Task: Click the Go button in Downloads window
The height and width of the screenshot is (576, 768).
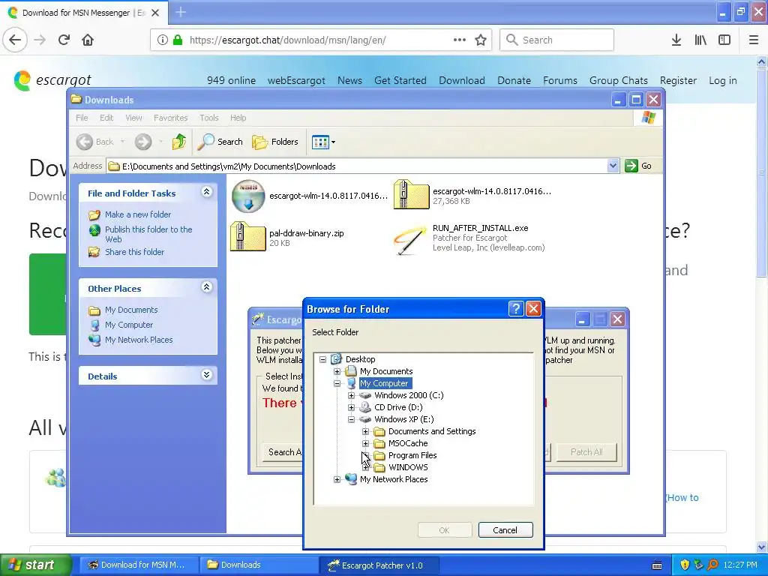Action: 639,166
